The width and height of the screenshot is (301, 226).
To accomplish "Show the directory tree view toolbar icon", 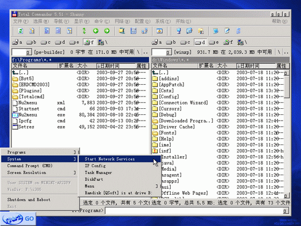I will [70, 31].
